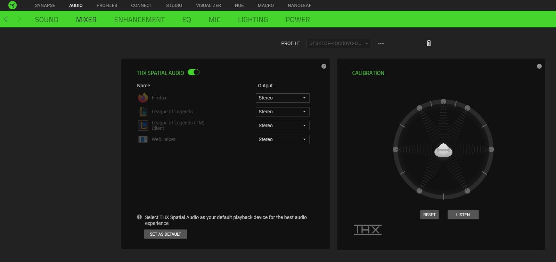Open the profile selection dropdown

tap(339, 44)
